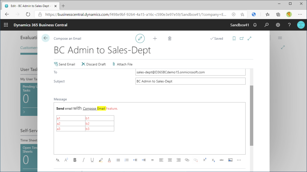The width and height of the screenshot is (307, 172).
Task: Decrease the paragraph indent
Action: 135,160
